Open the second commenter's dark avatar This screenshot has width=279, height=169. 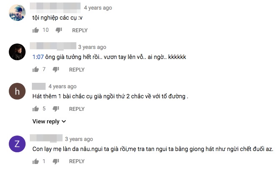point(17,52)
